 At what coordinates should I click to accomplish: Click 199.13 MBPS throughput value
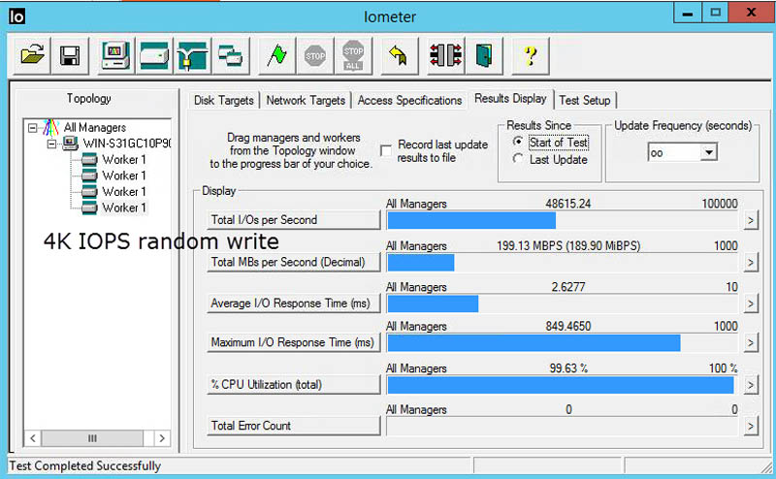click(x=568, y=245)
